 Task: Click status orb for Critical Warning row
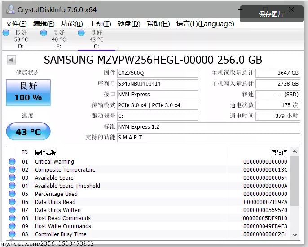[x=12, y=161]
